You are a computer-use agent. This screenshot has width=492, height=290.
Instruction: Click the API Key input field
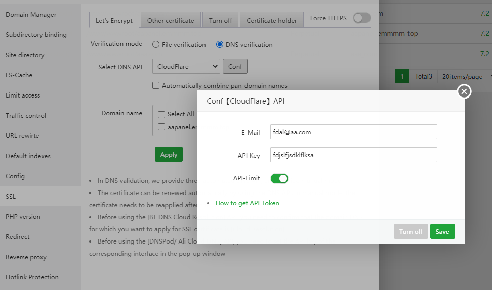pos(353,155)
